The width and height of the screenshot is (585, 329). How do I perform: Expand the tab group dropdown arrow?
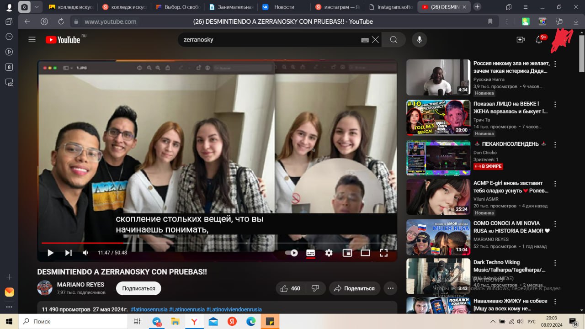pos(37,7)
